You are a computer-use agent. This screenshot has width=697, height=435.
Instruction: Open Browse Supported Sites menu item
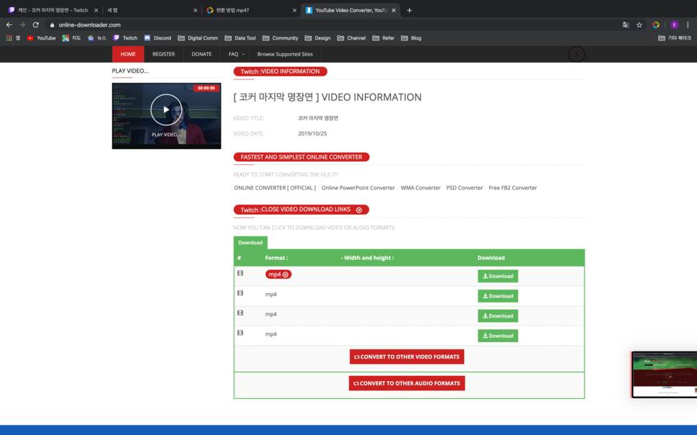click(x=285, y=54)
